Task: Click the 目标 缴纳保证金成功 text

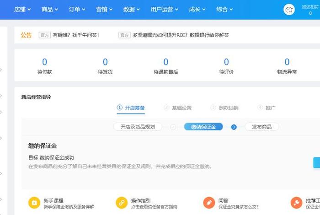Action: tap(51, 158)
